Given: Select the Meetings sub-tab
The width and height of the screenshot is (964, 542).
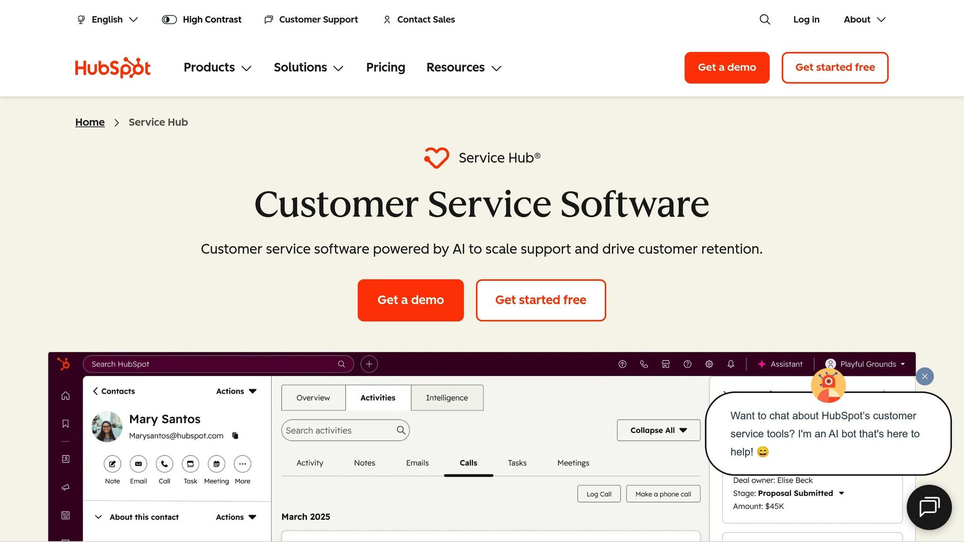Looking at the screenshot, I should coord(573,463).
